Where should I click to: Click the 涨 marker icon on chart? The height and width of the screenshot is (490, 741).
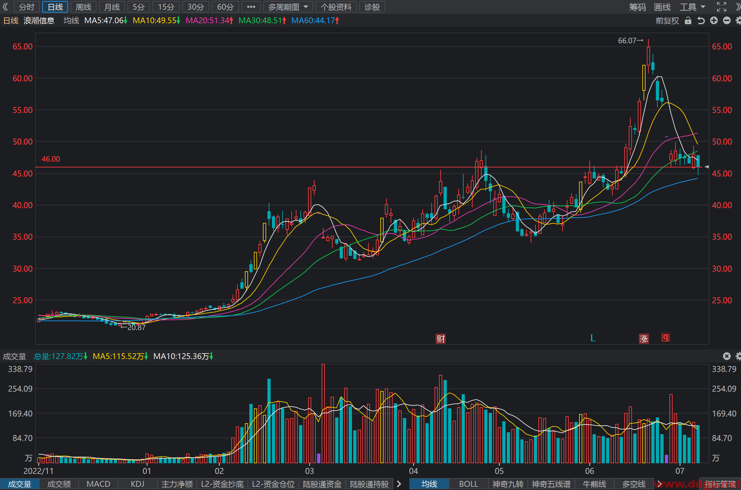[x=644, y=339]
